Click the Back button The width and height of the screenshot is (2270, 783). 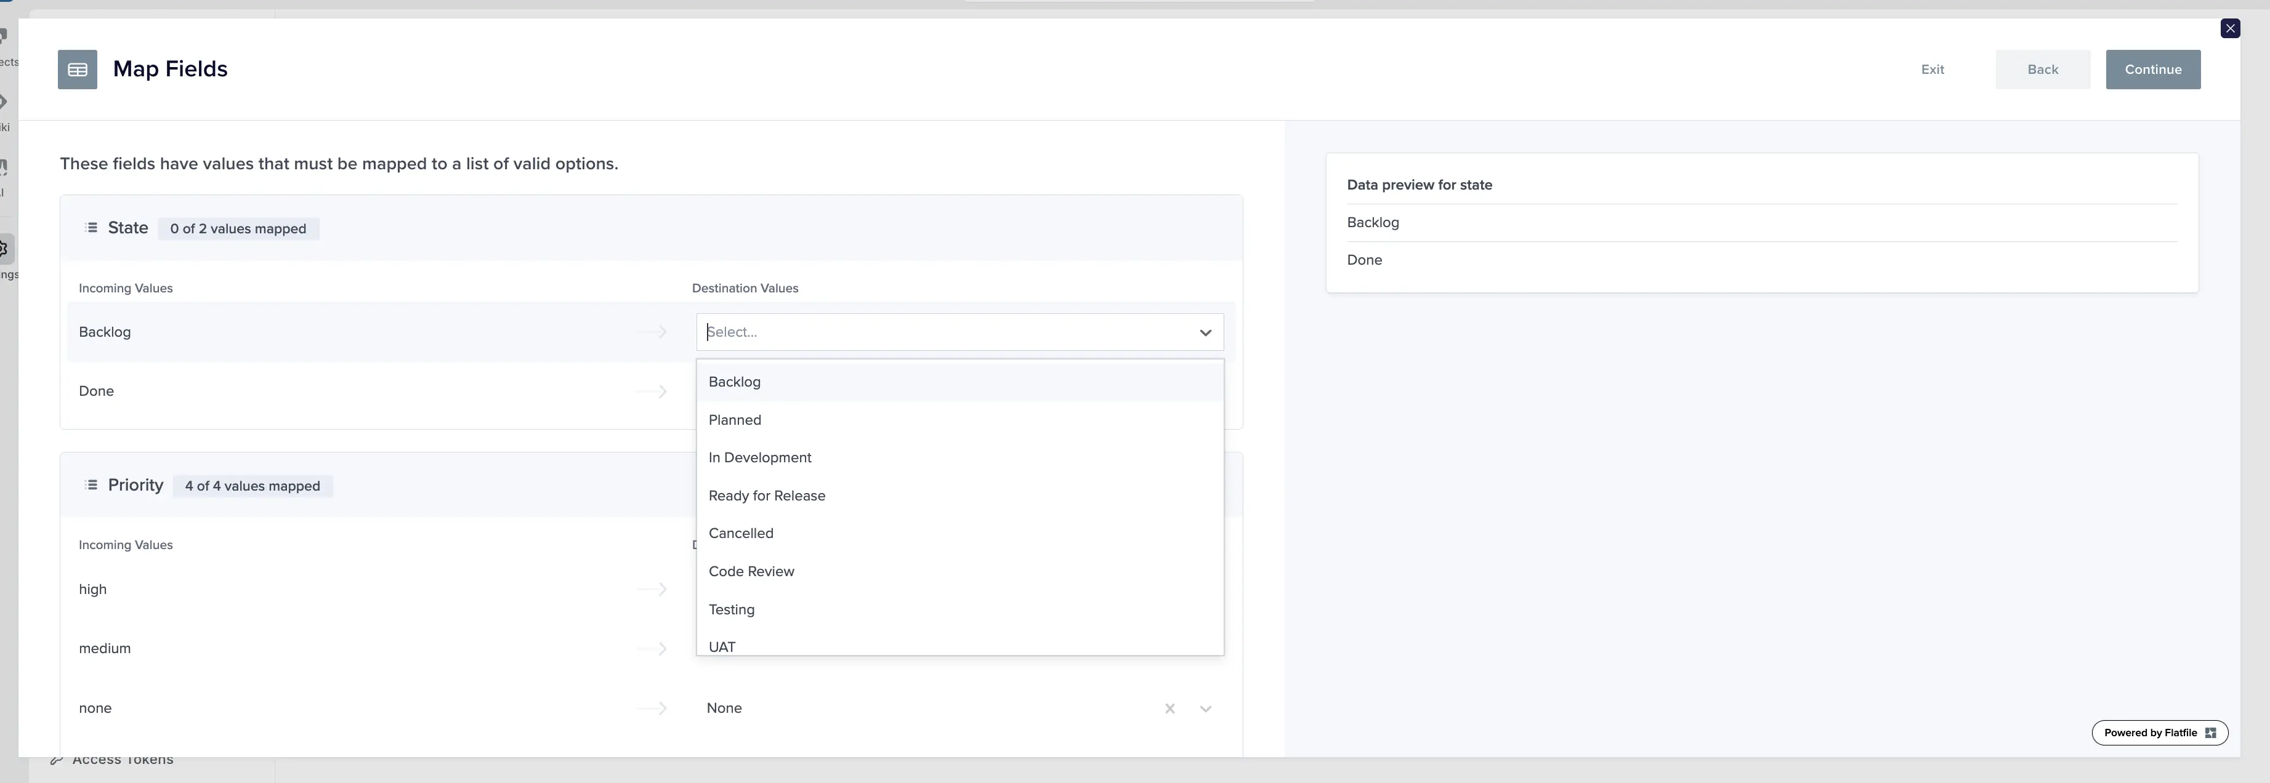(2043, 69)
